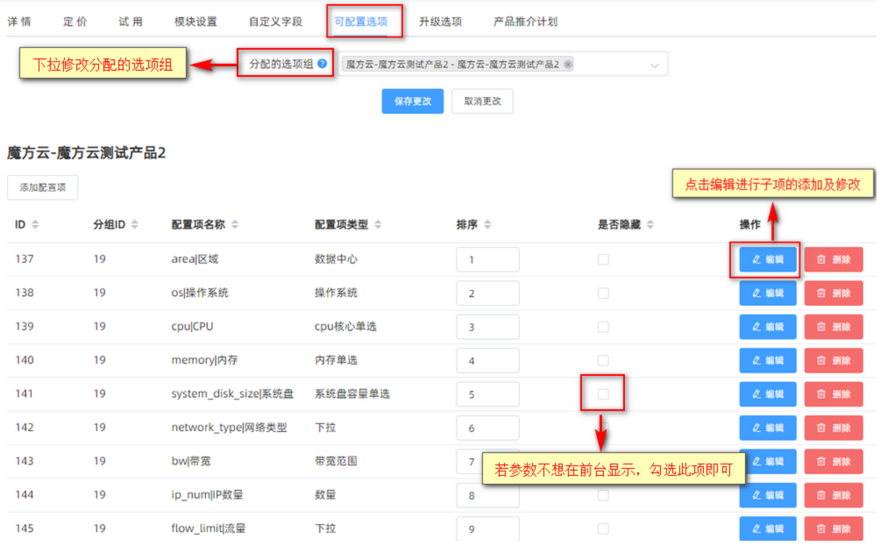Delete the memory|内存 configuration item
Screen dimensions: 880x546
(834, 361)
